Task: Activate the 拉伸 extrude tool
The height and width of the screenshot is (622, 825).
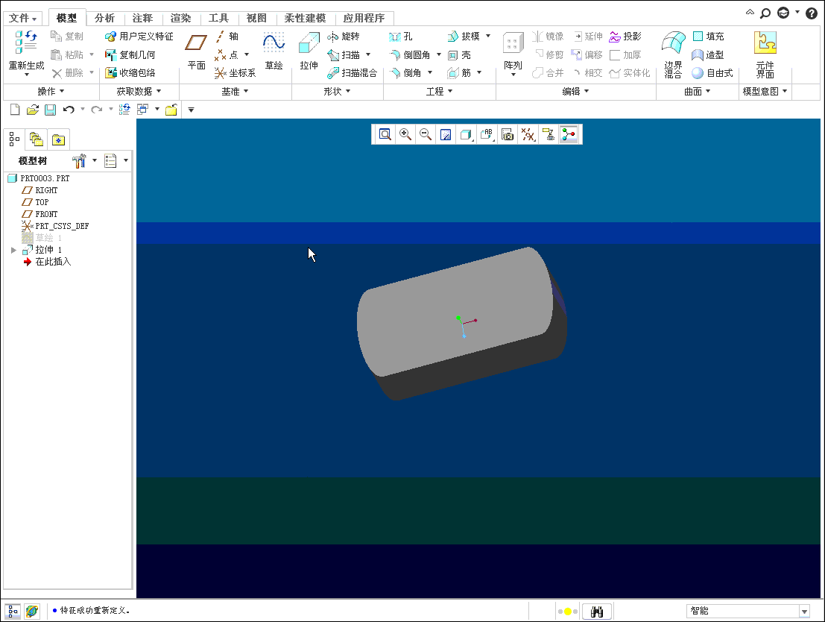Action: [309, 51]
